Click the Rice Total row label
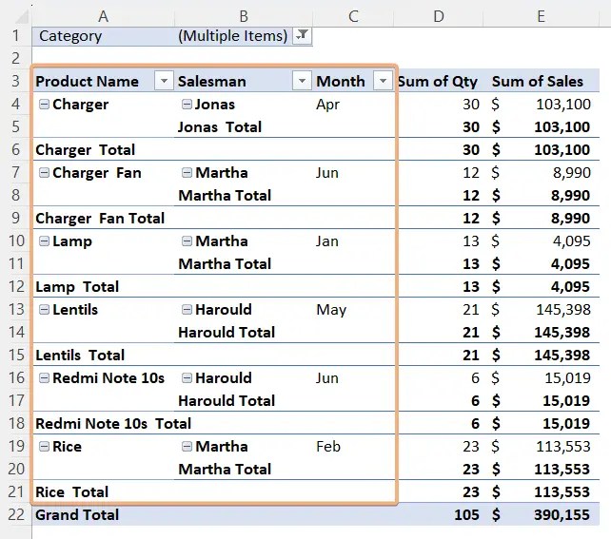Viewport: 611px width, 539px height. [x=71, y=491]
